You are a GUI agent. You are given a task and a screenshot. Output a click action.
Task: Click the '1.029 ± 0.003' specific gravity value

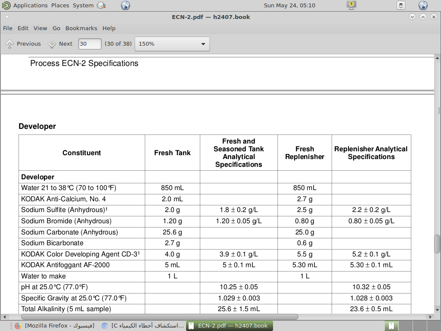click(239, 298)
